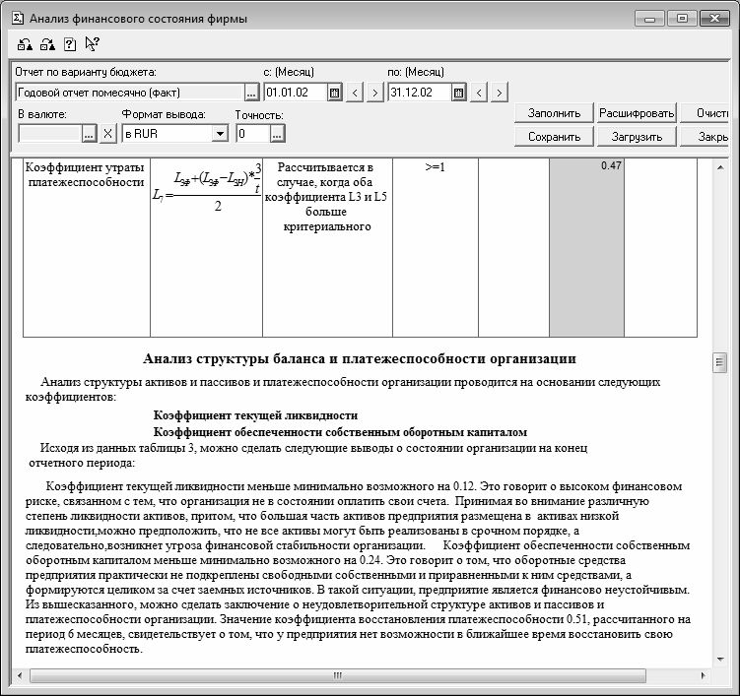Viewport: 740px width, 696px height.
Task: Go to the next month for the end date
Action: 500,93
